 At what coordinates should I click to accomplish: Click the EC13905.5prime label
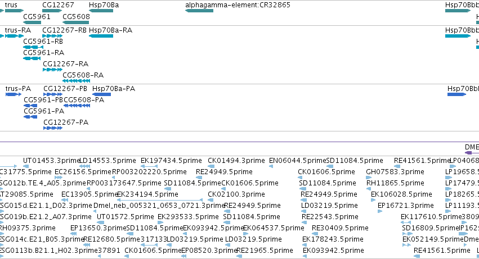point(89,194)
